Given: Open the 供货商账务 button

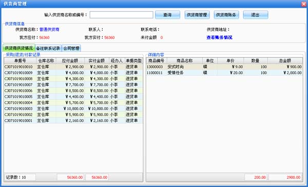Looking at the screenshot, I should click(x=226, y=15).
